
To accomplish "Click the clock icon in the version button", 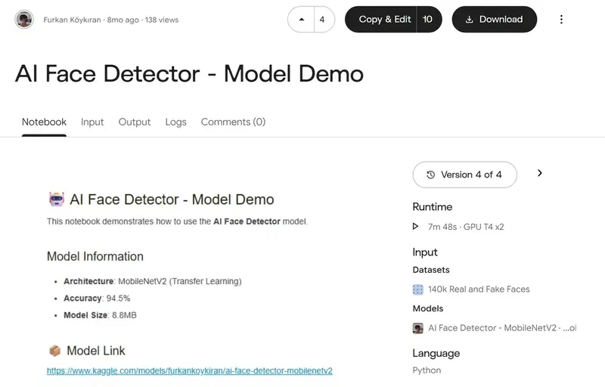I will [x=430, y=175].
